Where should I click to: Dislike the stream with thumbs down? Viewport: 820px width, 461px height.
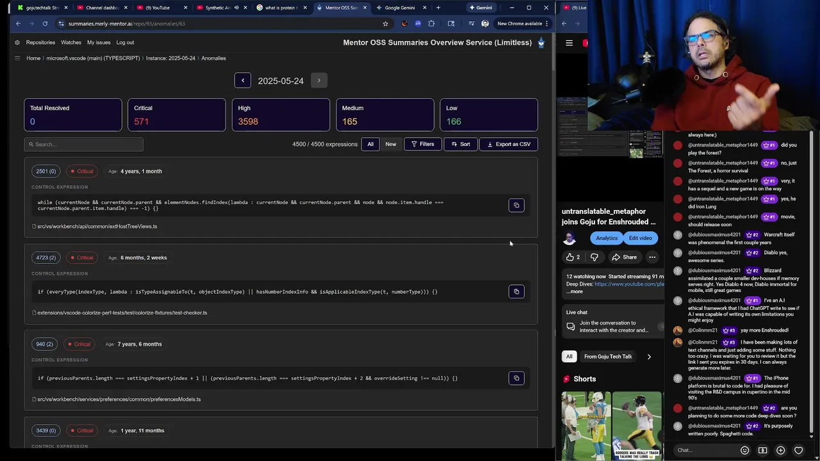(594, 257)
